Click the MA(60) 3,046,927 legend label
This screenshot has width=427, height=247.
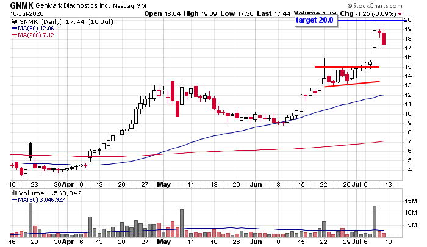pyautogui.click(x=41, y=200)
